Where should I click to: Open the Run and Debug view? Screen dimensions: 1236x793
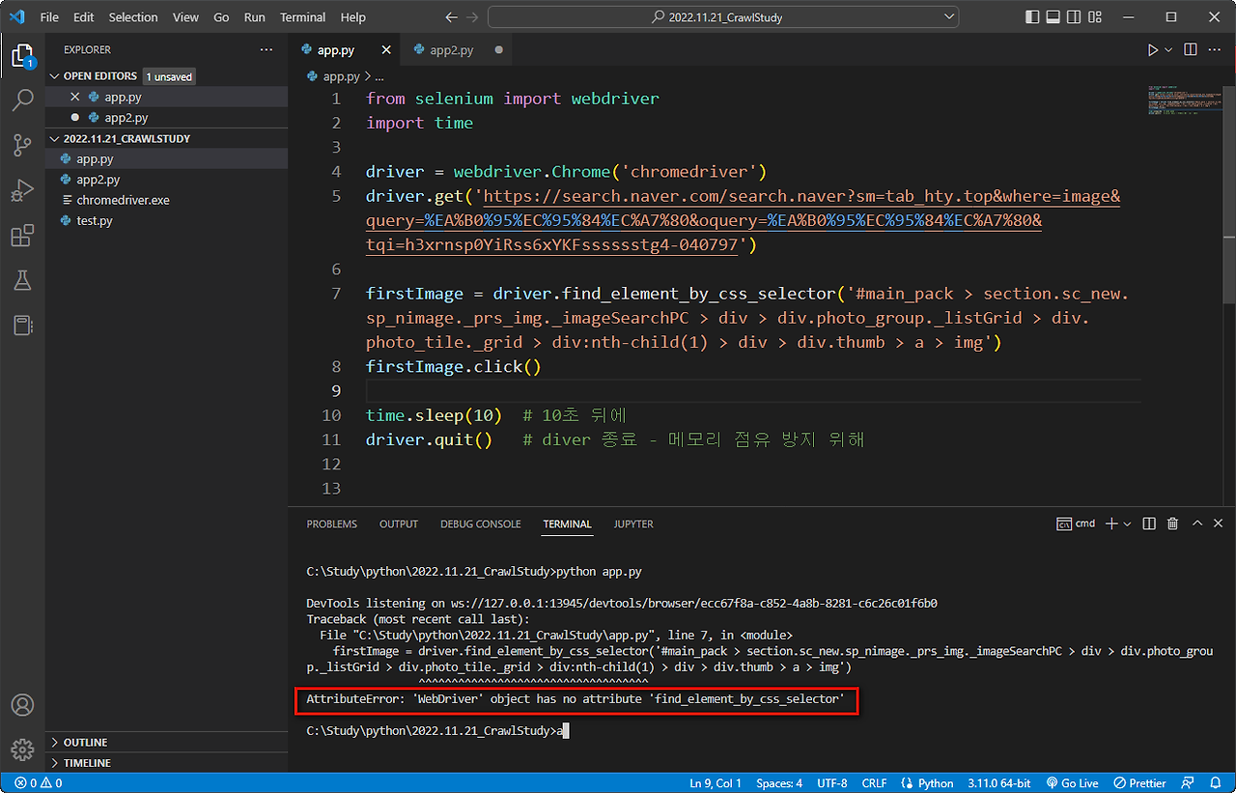[23, 190]
